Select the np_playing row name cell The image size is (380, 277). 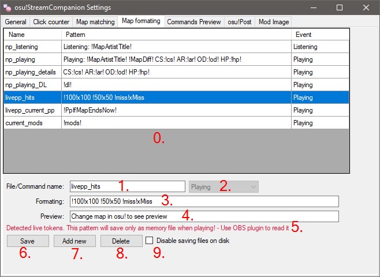(x=33, y=59)
